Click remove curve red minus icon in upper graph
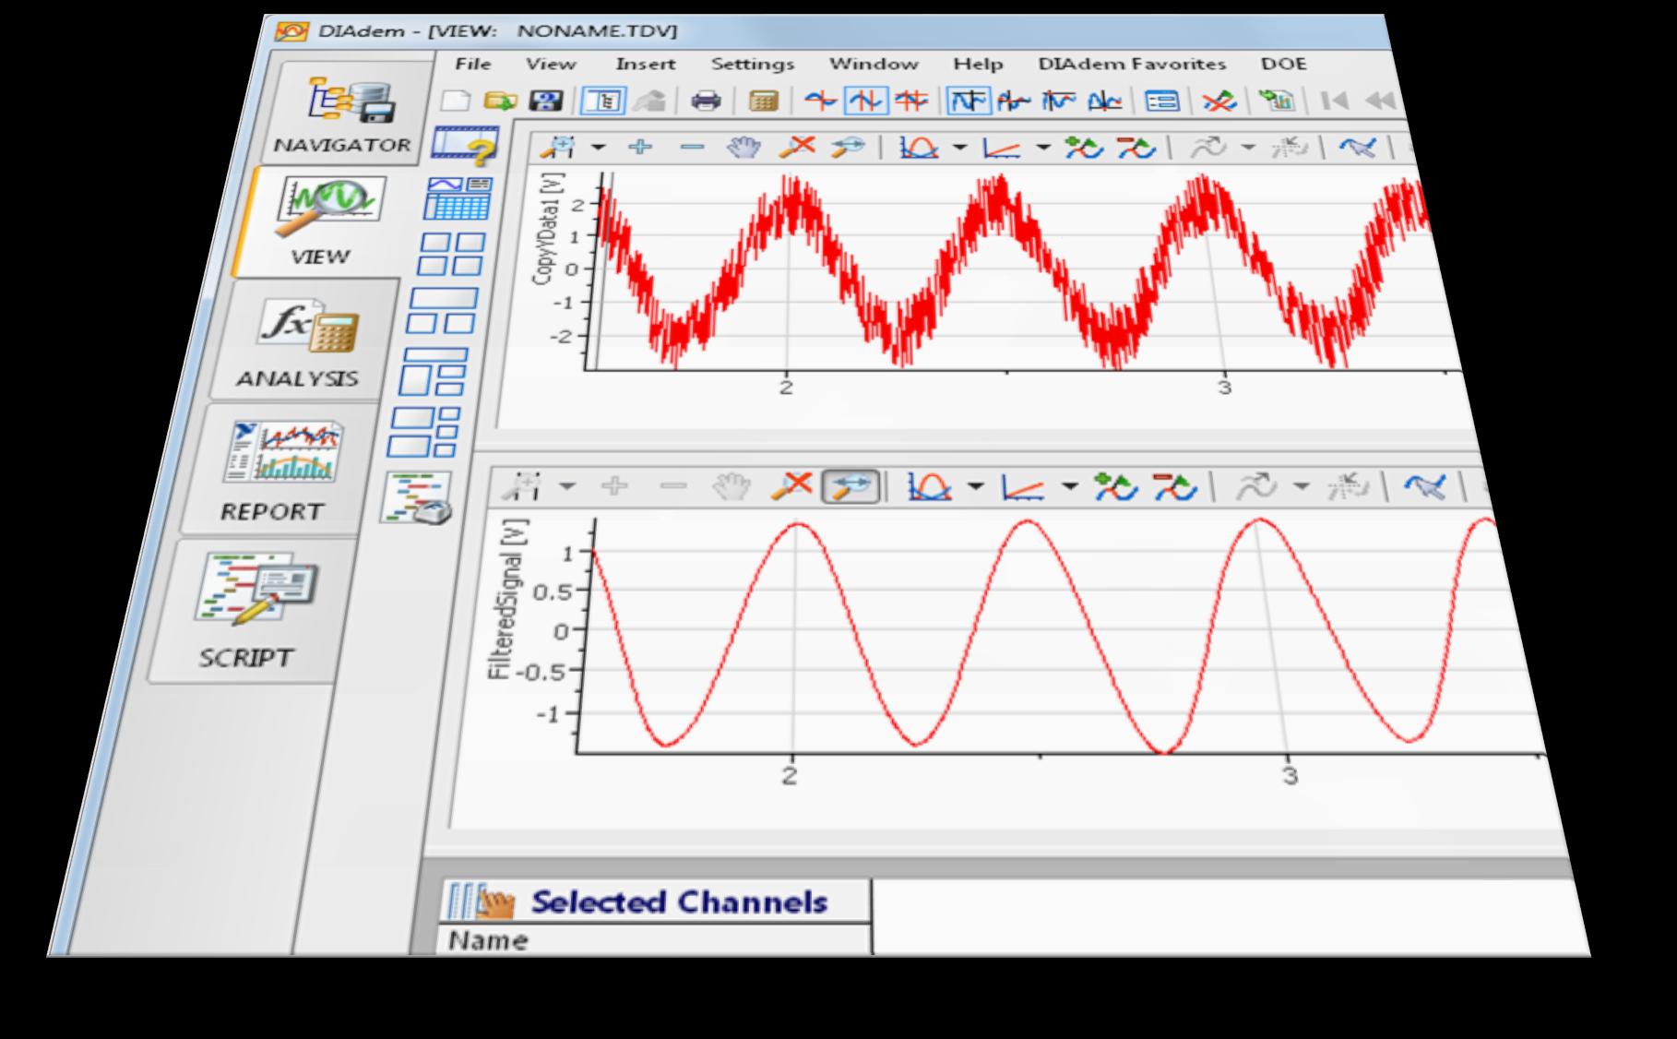Screen dimensions: 1677x1039 pyautogui.click(x=1136, y=147)
